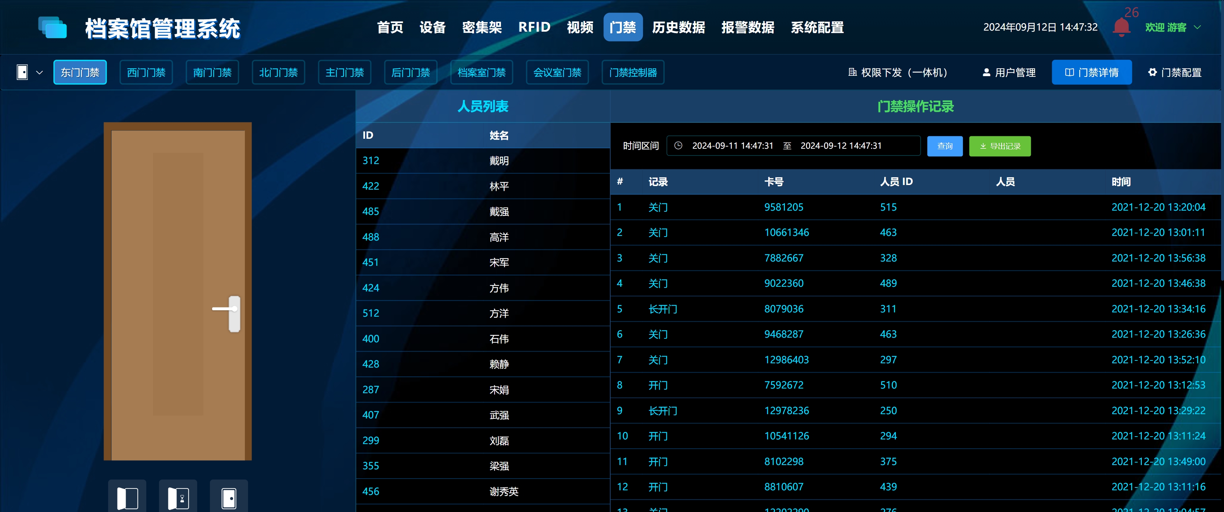Viewport: 1224px width, 512px height.
Task: Expand the door view dropdown chevron
Action: pyautogui.click(x=39, y=73)
